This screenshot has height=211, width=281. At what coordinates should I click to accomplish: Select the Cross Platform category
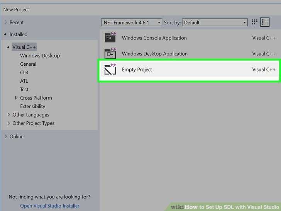coord(36,98)
